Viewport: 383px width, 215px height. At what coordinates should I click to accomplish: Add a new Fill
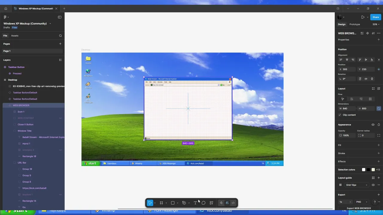[379, 145]
